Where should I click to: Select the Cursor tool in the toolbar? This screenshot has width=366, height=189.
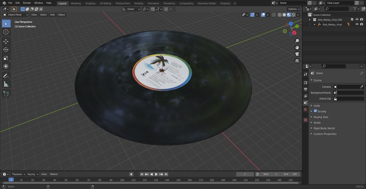pyautogui.click(x=6, y=32)
